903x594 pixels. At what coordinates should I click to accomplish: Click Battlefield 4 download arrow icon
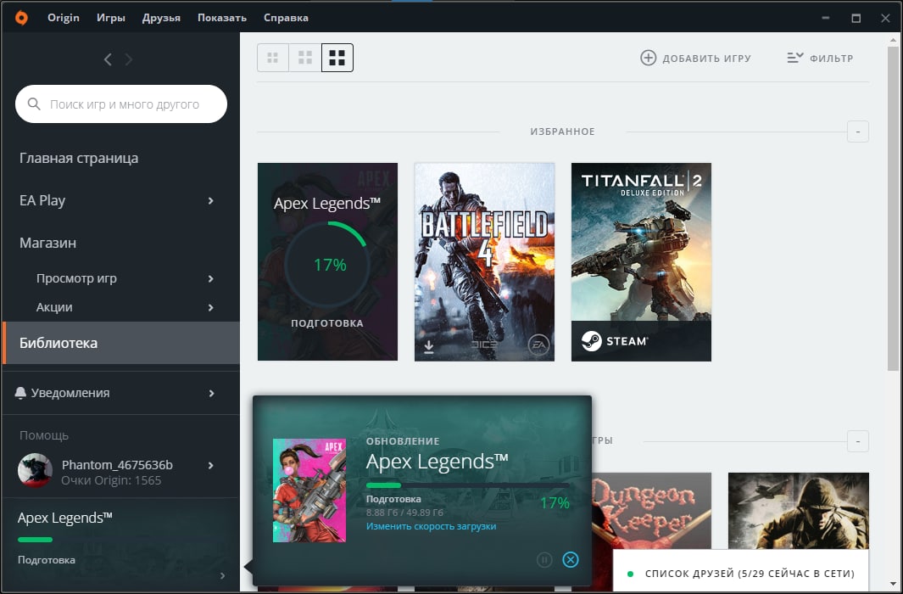coord(429,347)
